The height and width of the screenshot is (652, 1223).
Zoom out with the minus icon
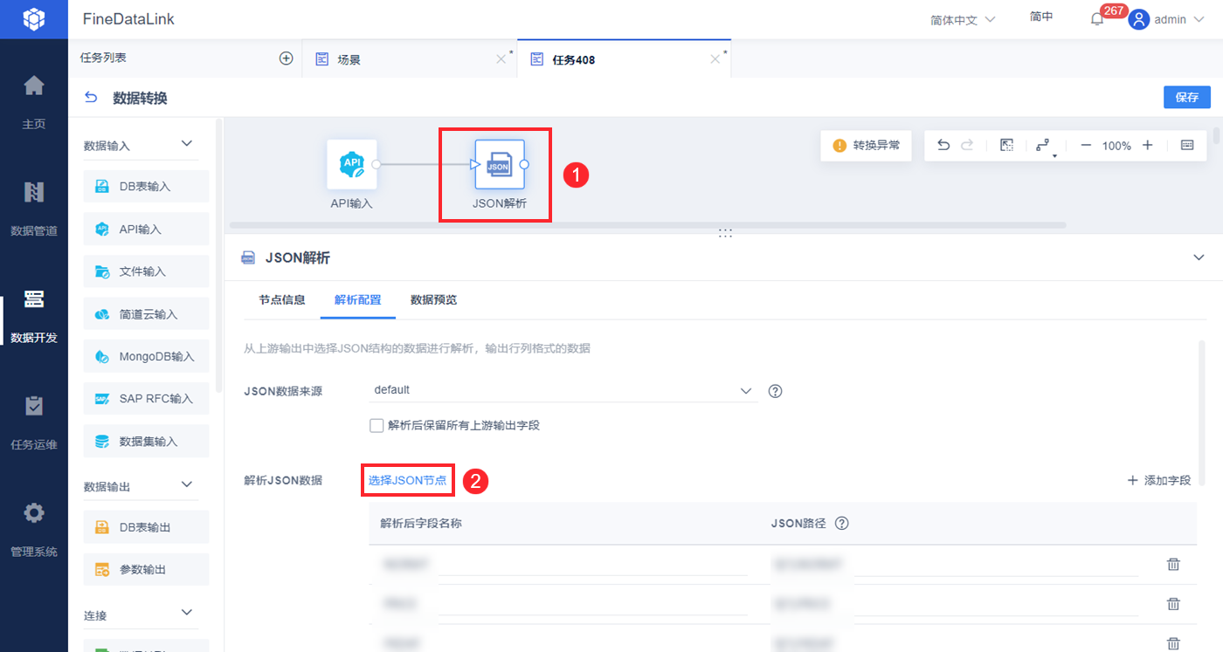1086,146
